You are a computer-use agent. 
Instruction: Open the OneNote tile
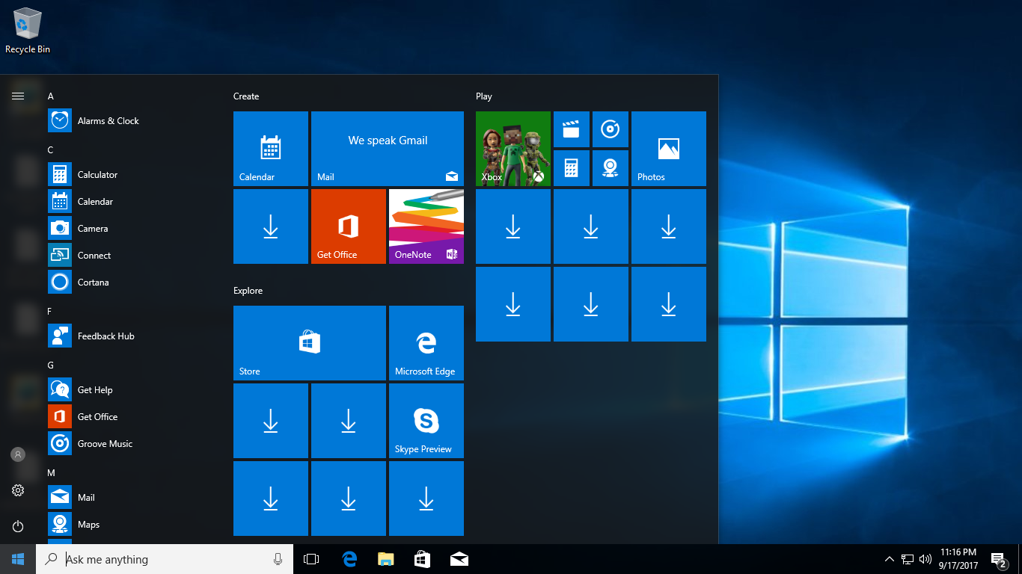click(x=426, y=226)
